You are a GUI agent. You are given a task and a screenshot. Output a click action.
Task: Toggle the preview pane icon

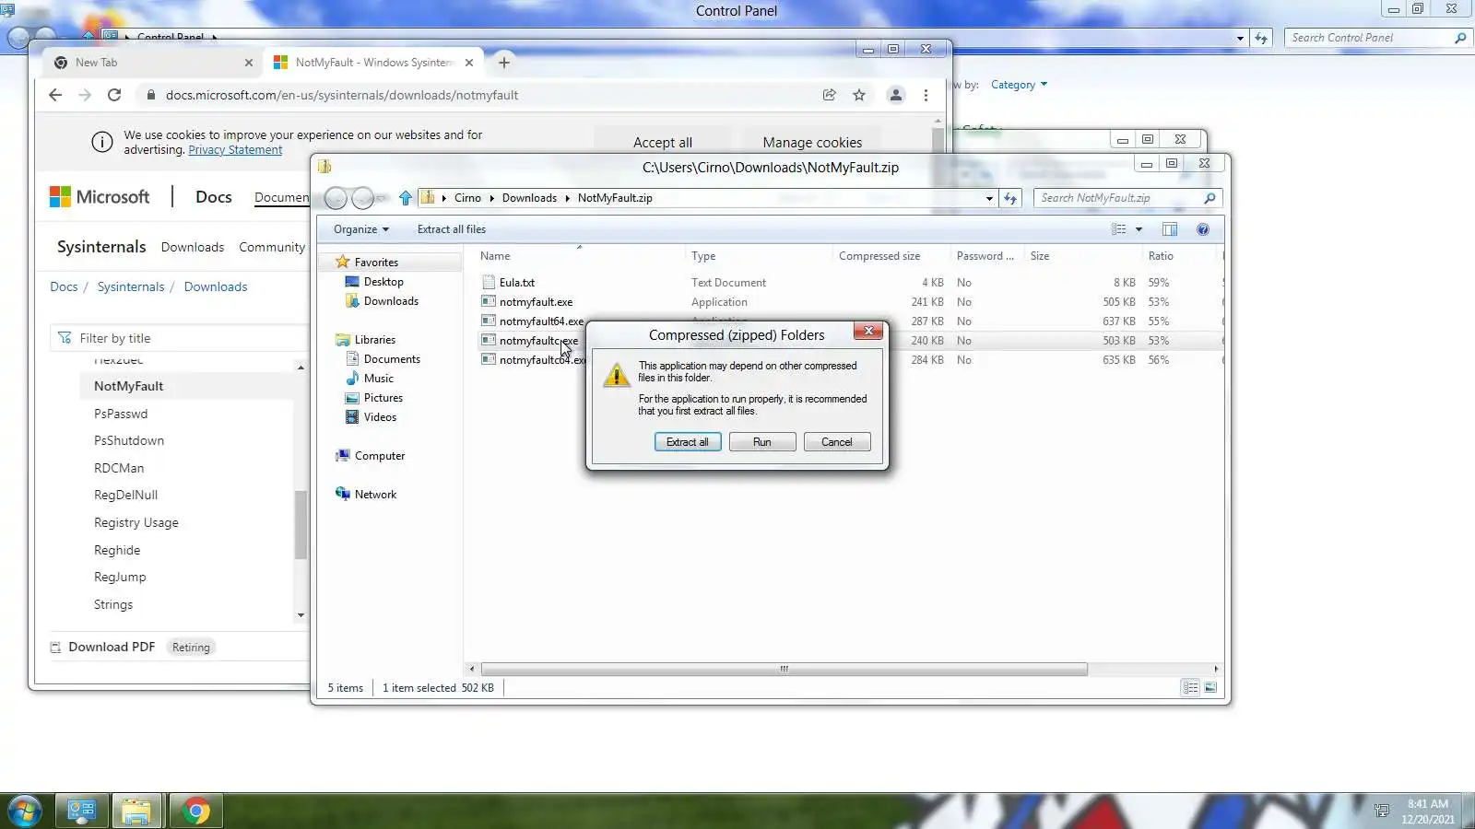(x=1170, y=229)
